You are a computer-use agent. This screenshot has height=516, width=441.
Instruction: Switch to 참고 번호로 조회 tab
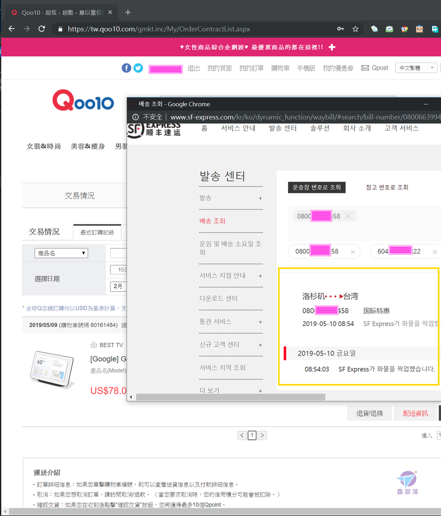coord(387,187)
